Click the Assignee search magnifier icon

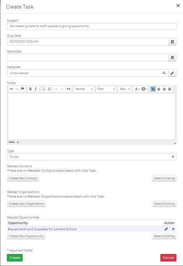(164, 73)
